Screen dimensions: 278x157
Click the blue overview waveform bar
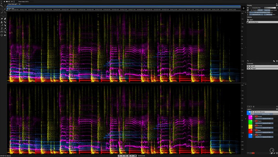coord(123,6)
